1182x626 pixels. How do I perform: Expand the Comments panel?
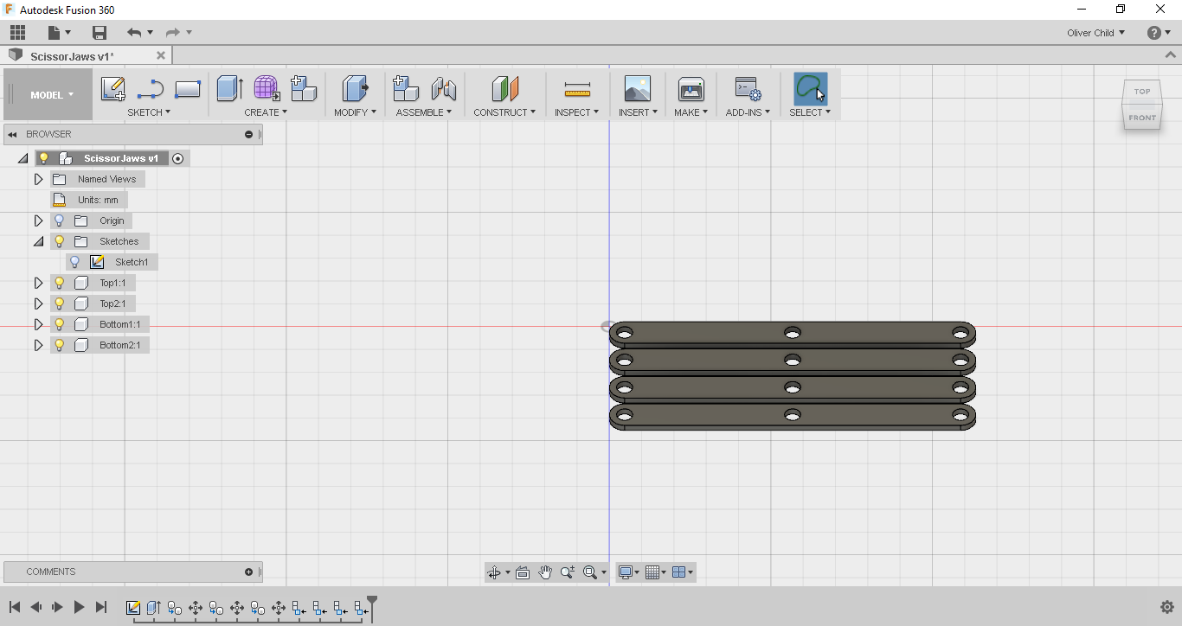pos(248,572)
